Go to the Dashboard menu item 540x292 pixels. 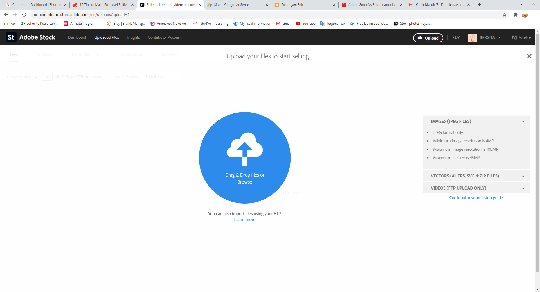tap(77, 37)
